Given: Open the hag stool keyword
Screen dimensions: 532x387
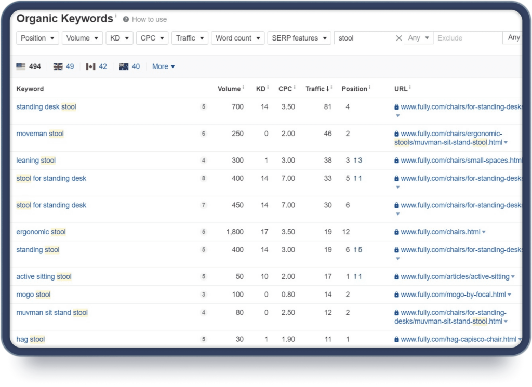Looking at the screenshot, I should pos(31,339).
